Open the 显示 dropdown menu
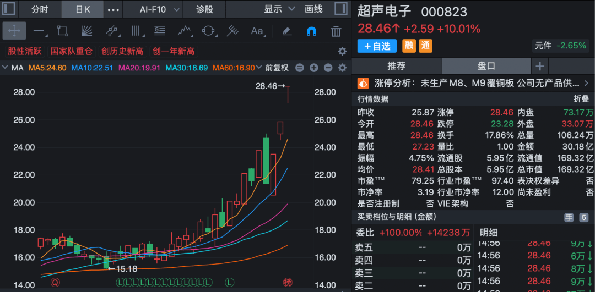Image resolution: width=595 pixels, height=292 pixels. 280,9
